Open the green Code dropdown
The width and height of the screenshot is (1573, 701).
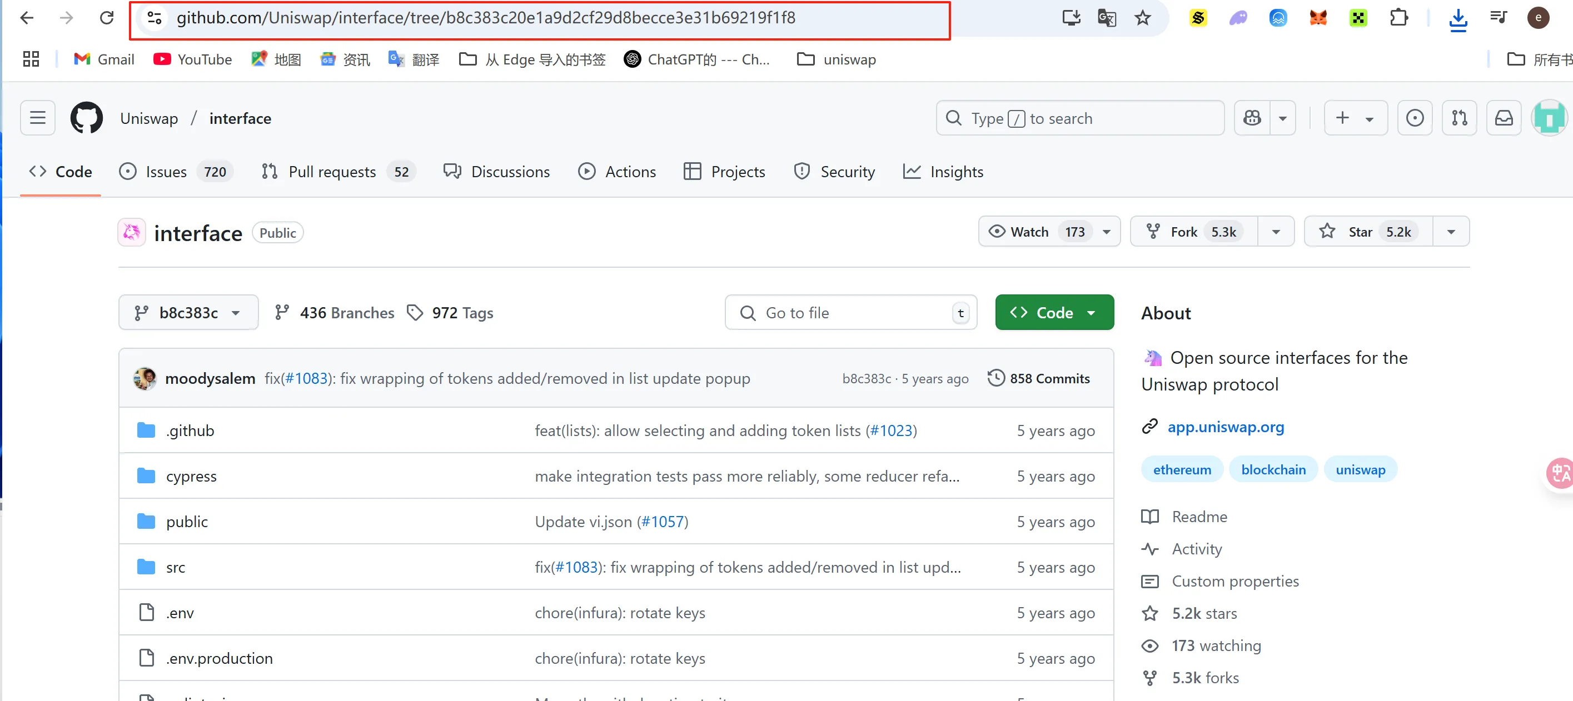[1054, 313]
